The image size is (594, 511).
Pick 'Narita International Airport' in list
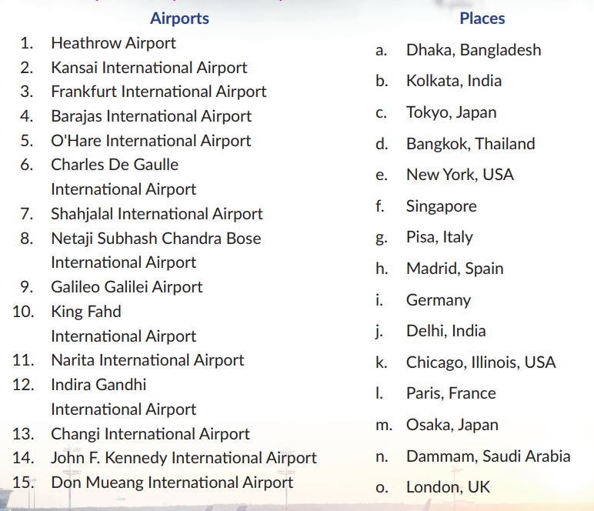[147, 360]
